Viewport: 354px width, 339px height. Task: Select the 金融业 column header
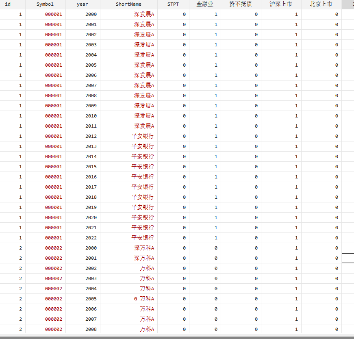[x=205, y=4]
